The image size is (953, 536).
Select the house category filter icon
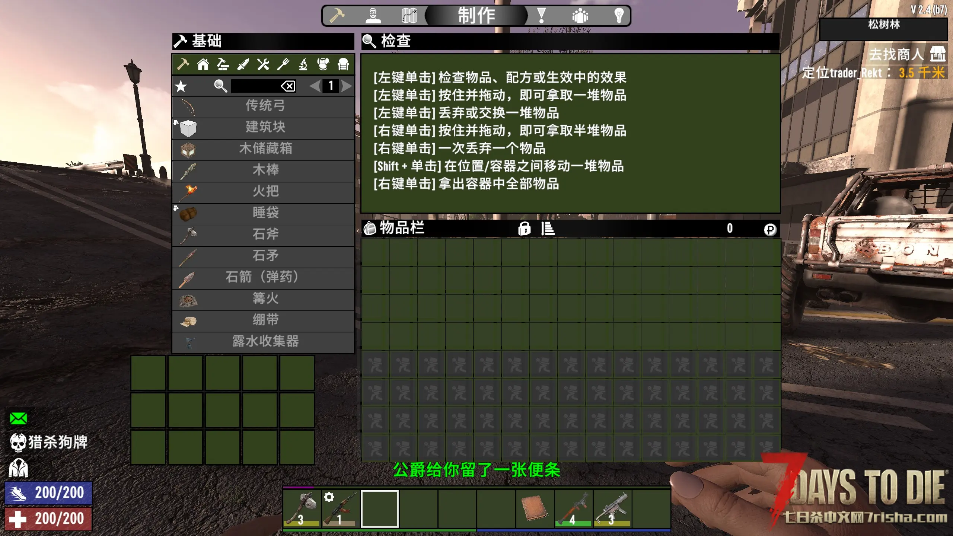tap(203, 65)
